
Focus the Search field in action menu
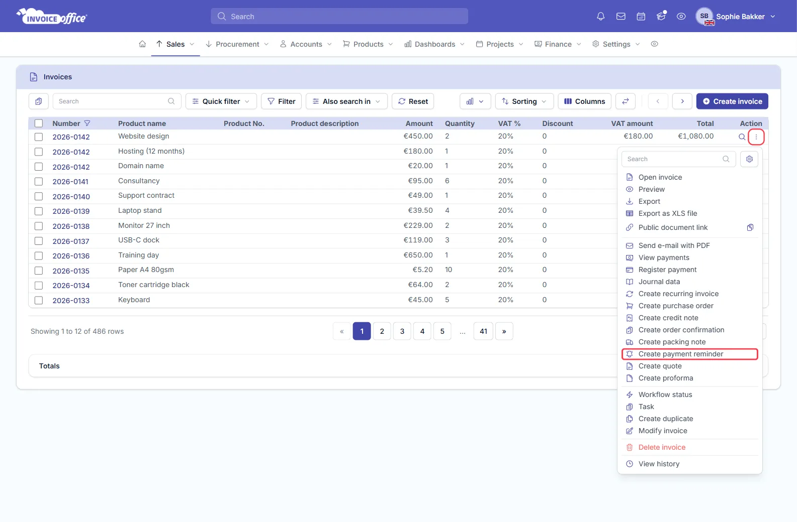[679, 159]
